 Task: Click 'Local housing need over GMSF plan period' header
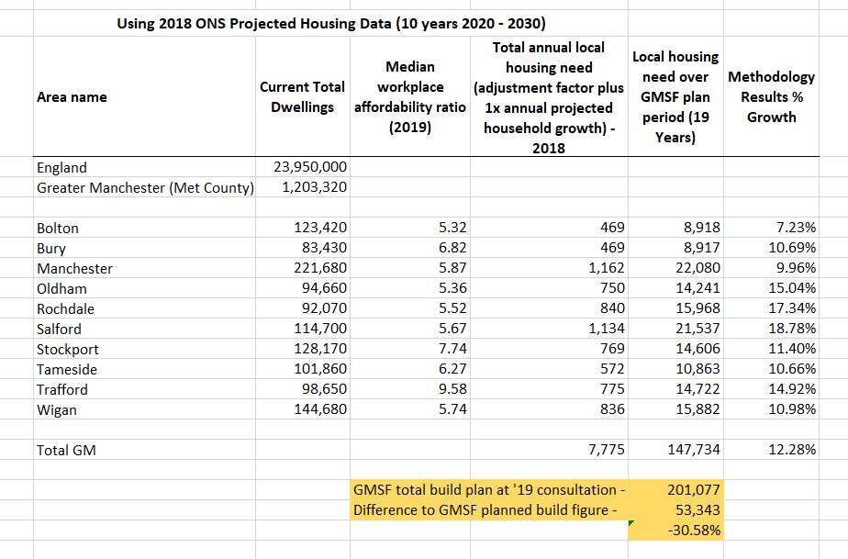[675, 97]
